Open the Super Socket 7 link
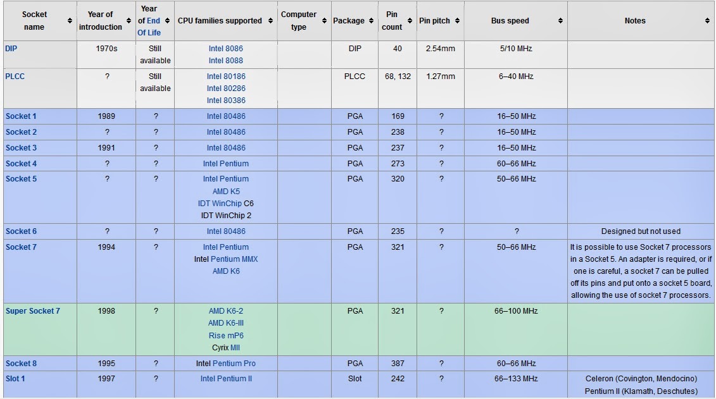716x399 pixels. click(33, 310)
